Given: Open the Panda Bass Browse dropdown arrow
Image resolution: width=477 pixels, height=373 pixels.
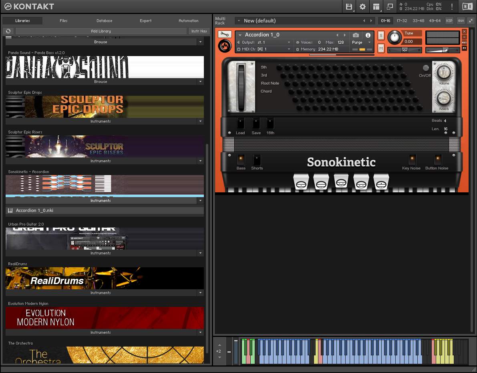Looking at the screenshot, I should click(200, 82).
